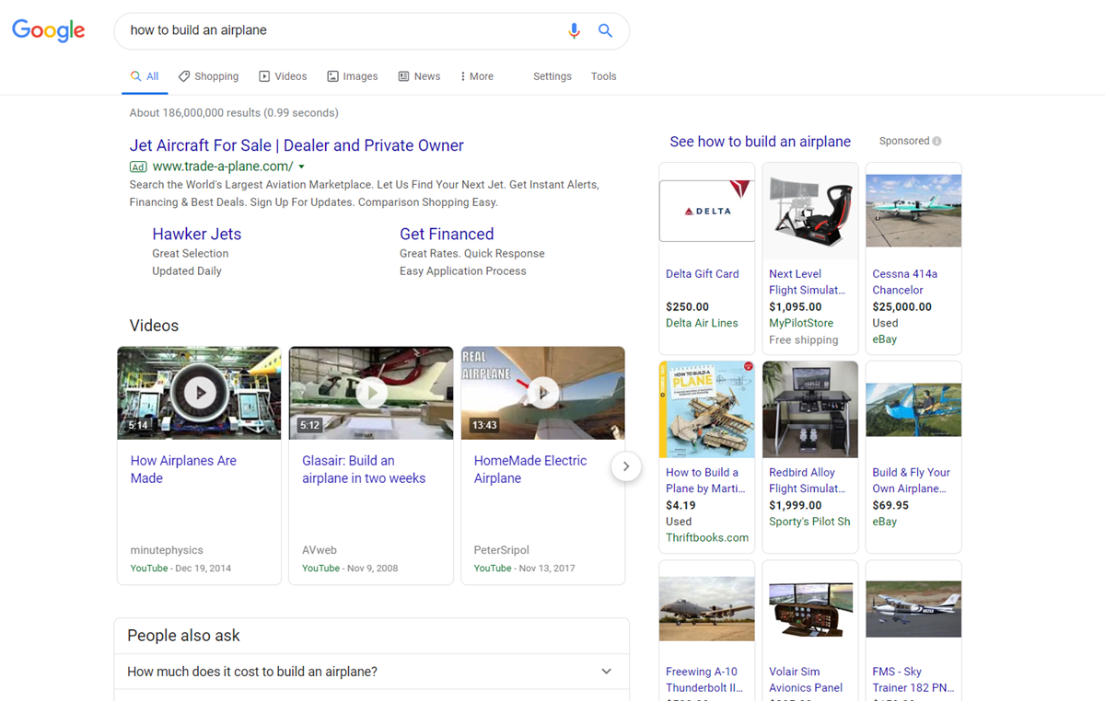
Task: Click the Delta Gift Card title link
Action: point(703,274)
